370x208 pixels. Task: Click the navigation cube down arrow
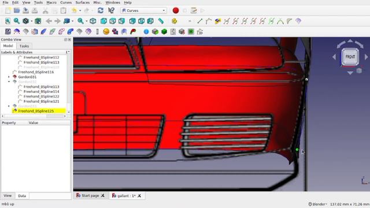click(350, 73)
